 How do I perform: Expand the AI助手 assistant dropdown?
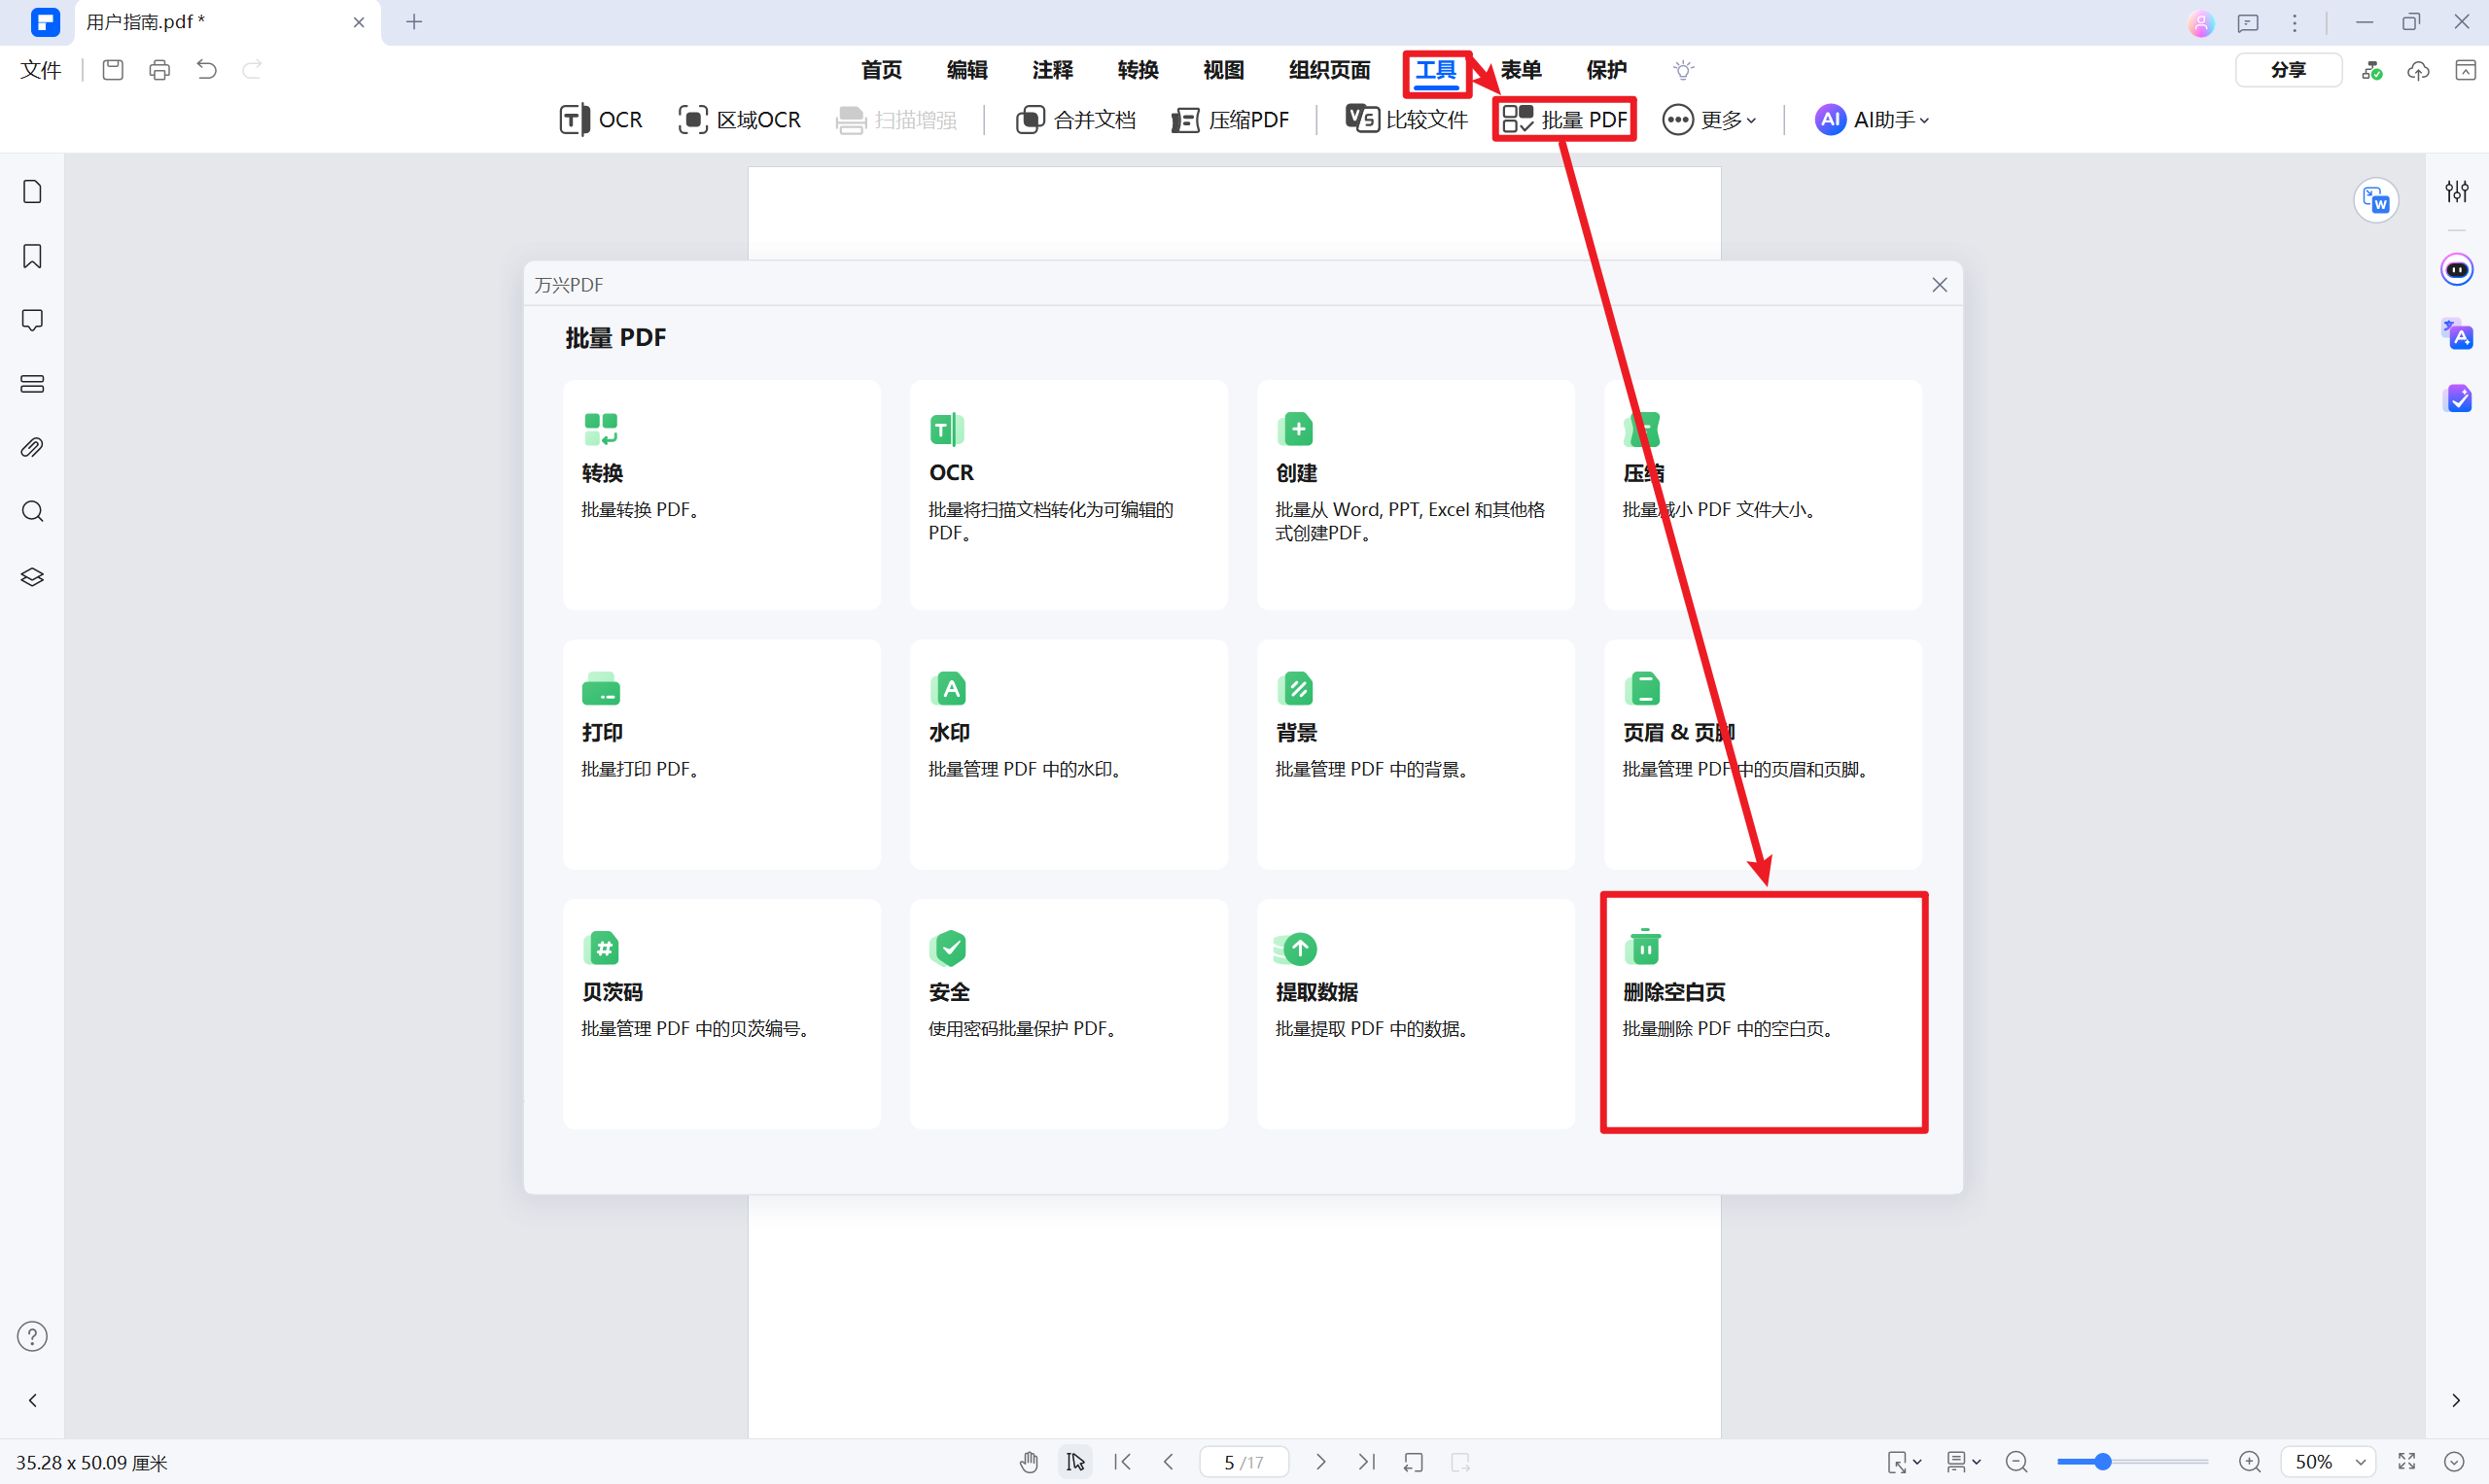[1872, 120]
